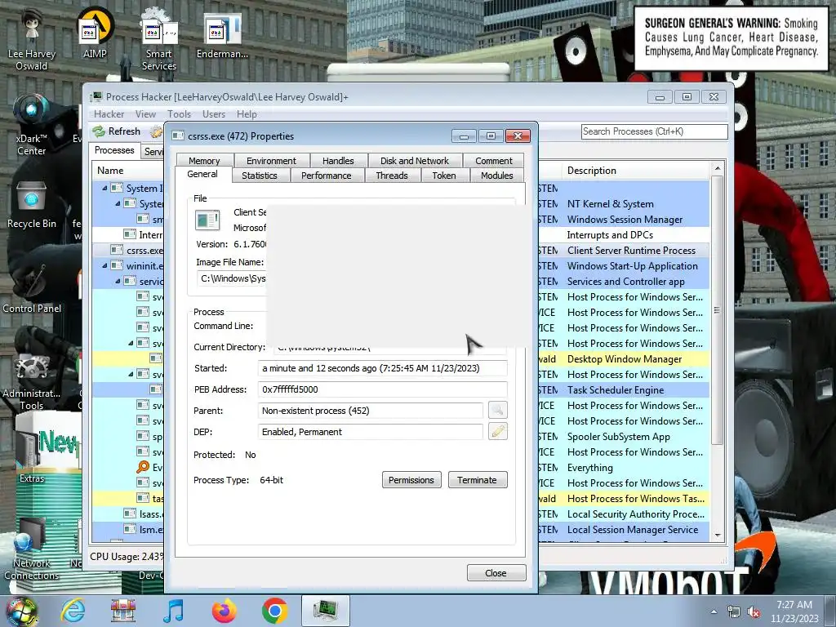Open the music note taskbar app
Screen dimensions: 836x627
tap(173, 611)
